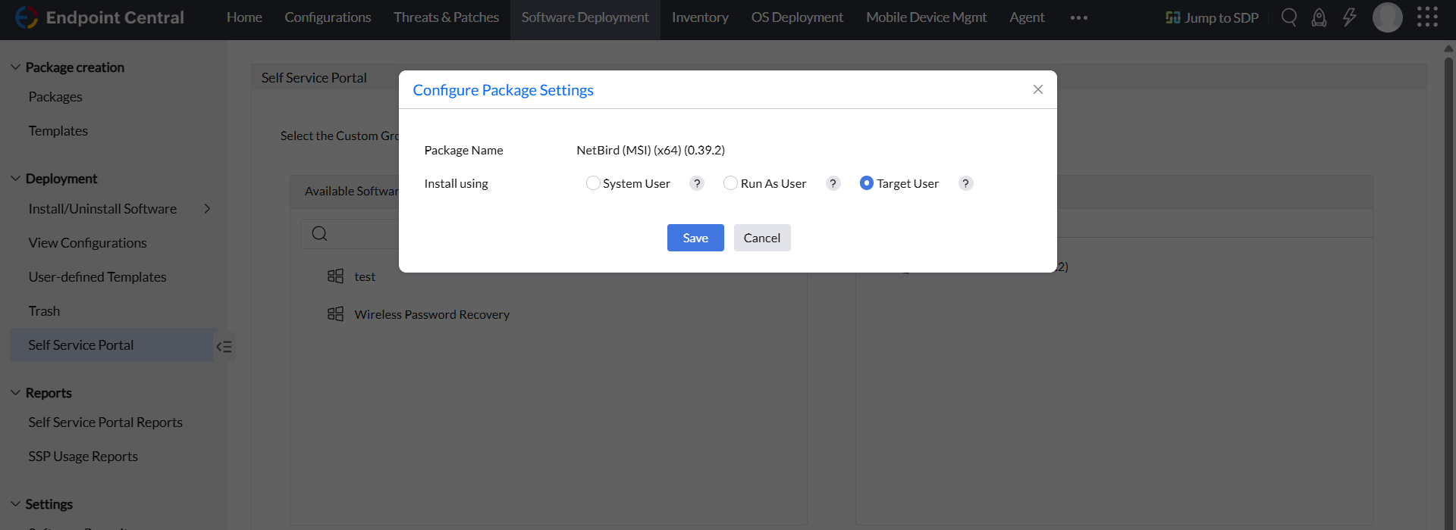1456x530 pixels.
Task: Collapse the Reports section
Action: point(15,393)
